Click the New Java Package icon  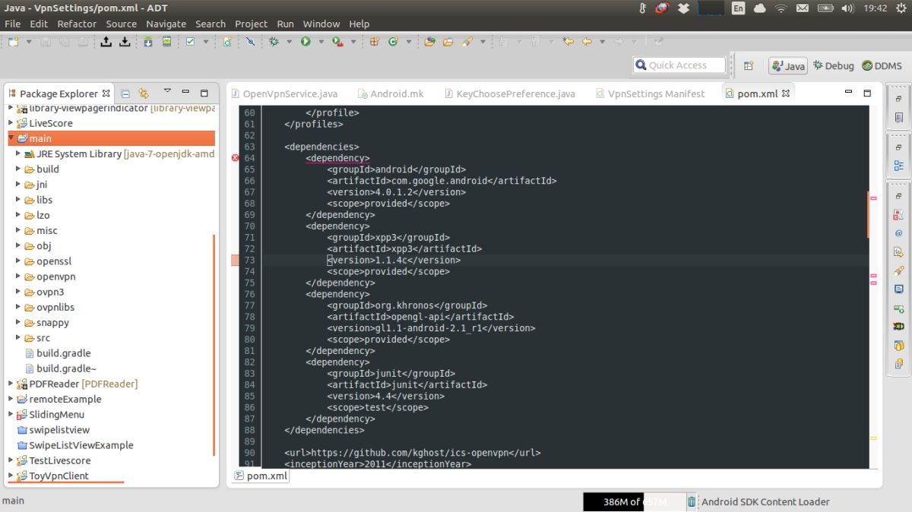click(x=375, y=42)
